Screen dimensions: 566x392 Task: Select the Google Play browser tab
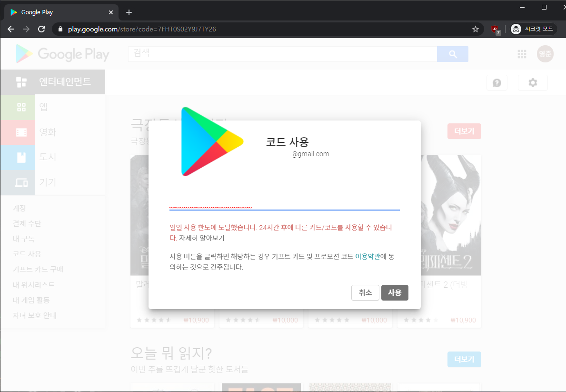[61, 12]
